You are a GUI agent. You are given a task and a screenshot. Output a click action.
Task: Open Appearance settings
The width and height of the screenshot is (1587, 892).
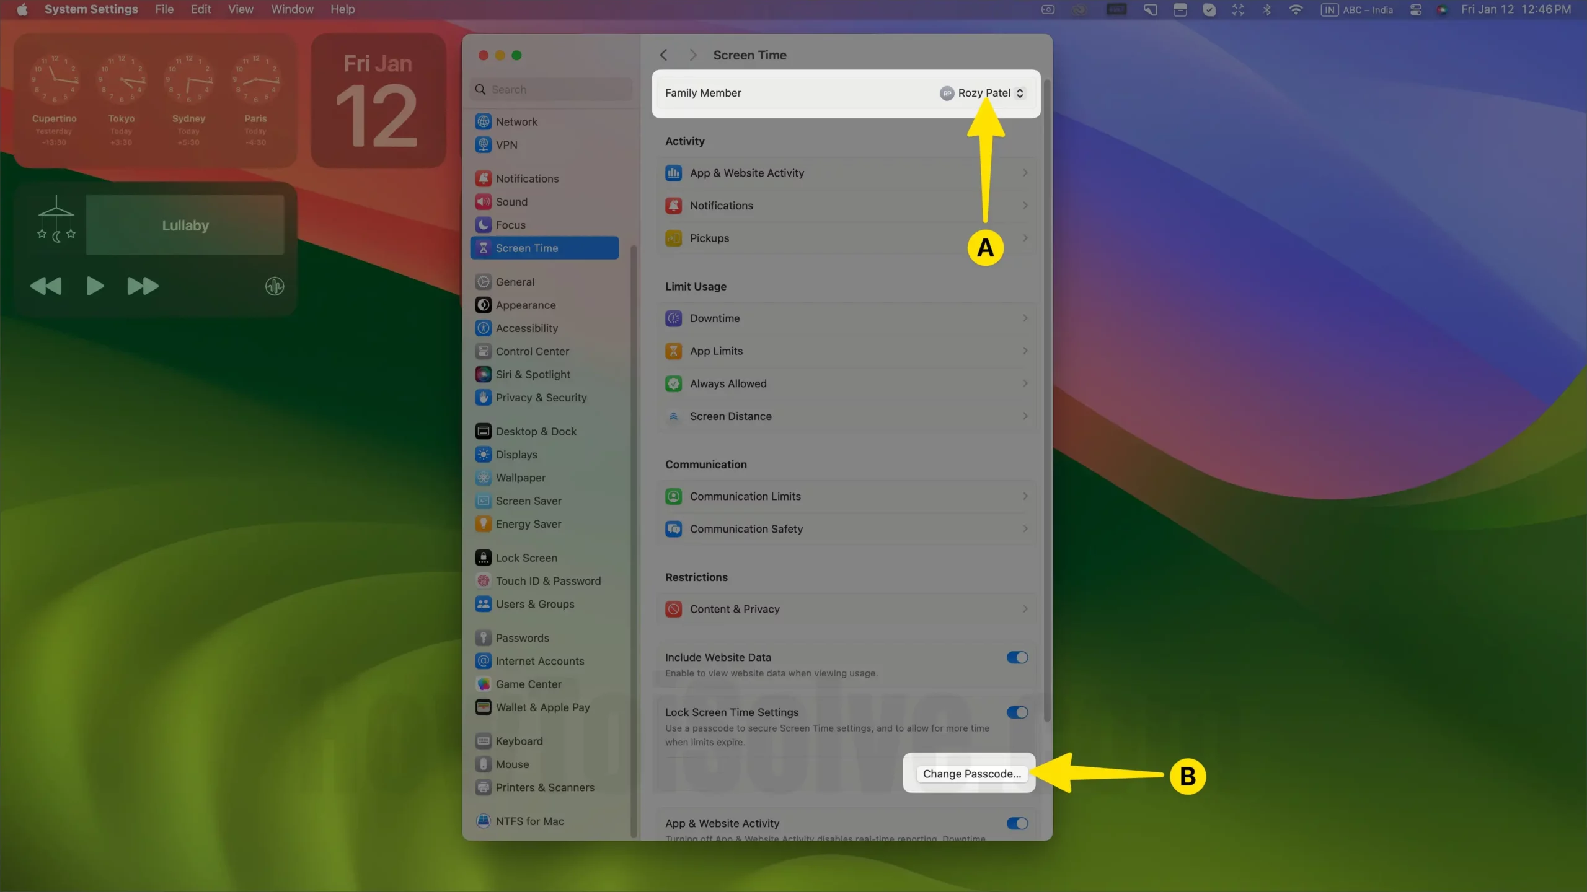[x=526, y=304]
